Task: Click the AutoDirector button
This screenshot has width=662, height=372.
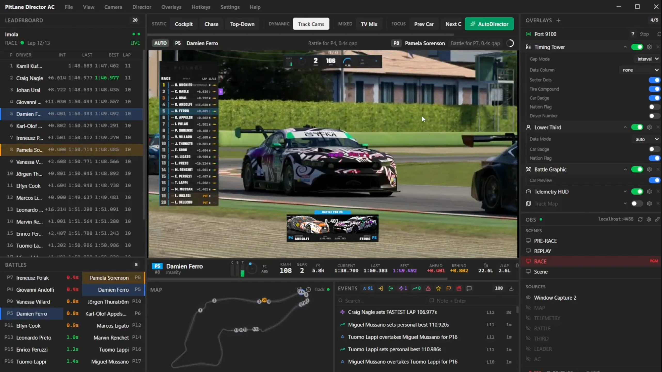Action: tap(489, 24)
